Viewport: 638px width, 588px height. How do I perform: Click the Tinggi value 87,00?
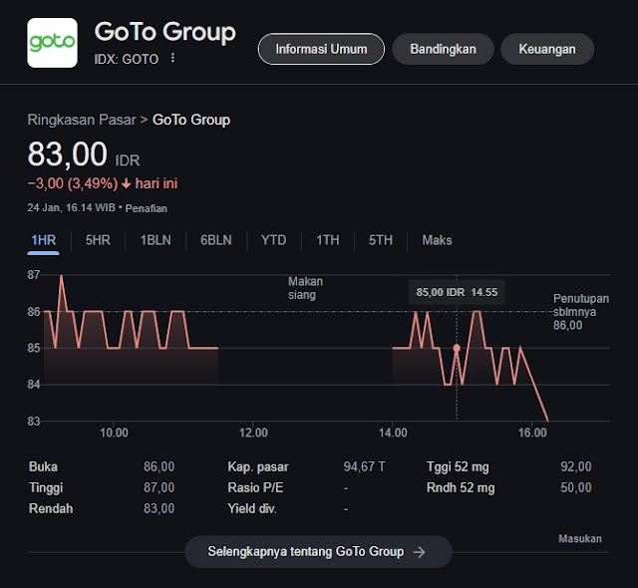tap(159, 487)
